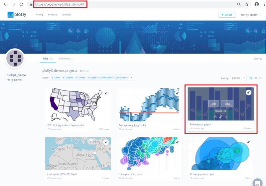266x186 pixels.
Task: Toggle lock on Filter-gapminder-plot
Action: 177,142
